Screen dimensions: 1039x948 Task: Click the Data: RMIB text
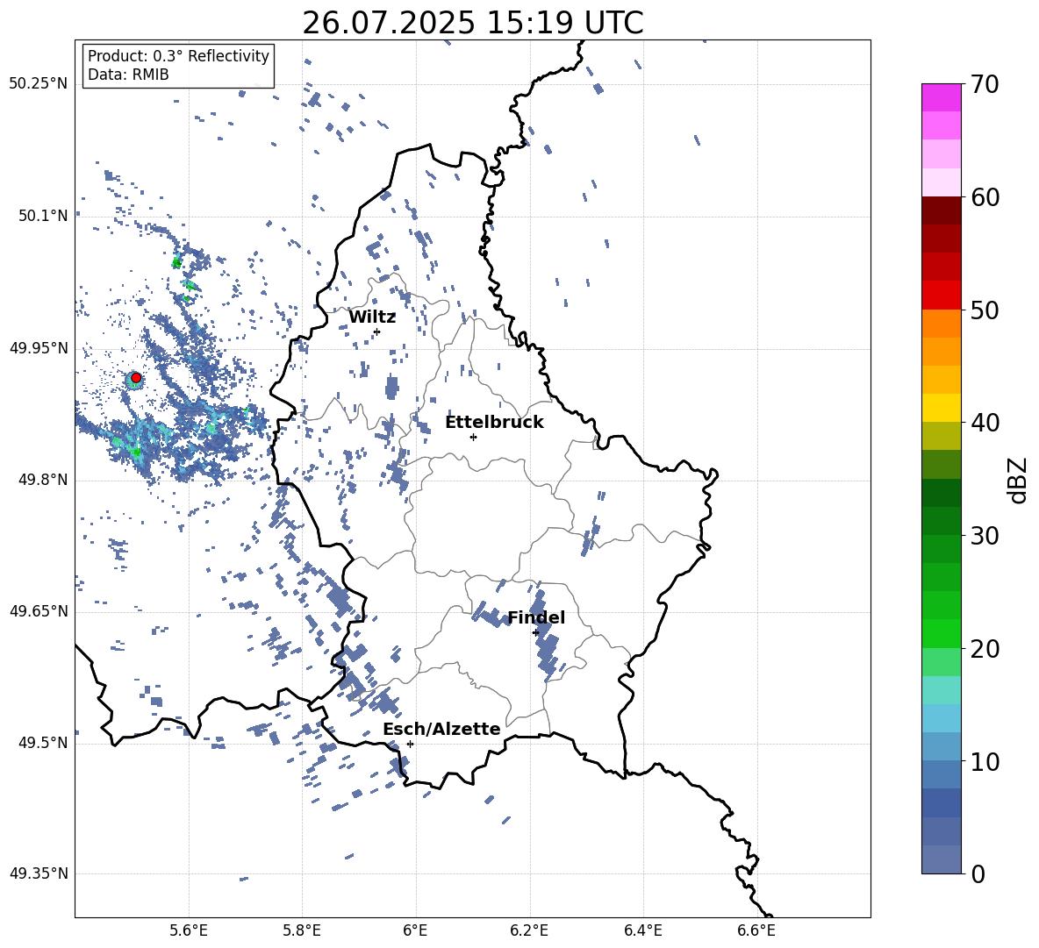128,75
